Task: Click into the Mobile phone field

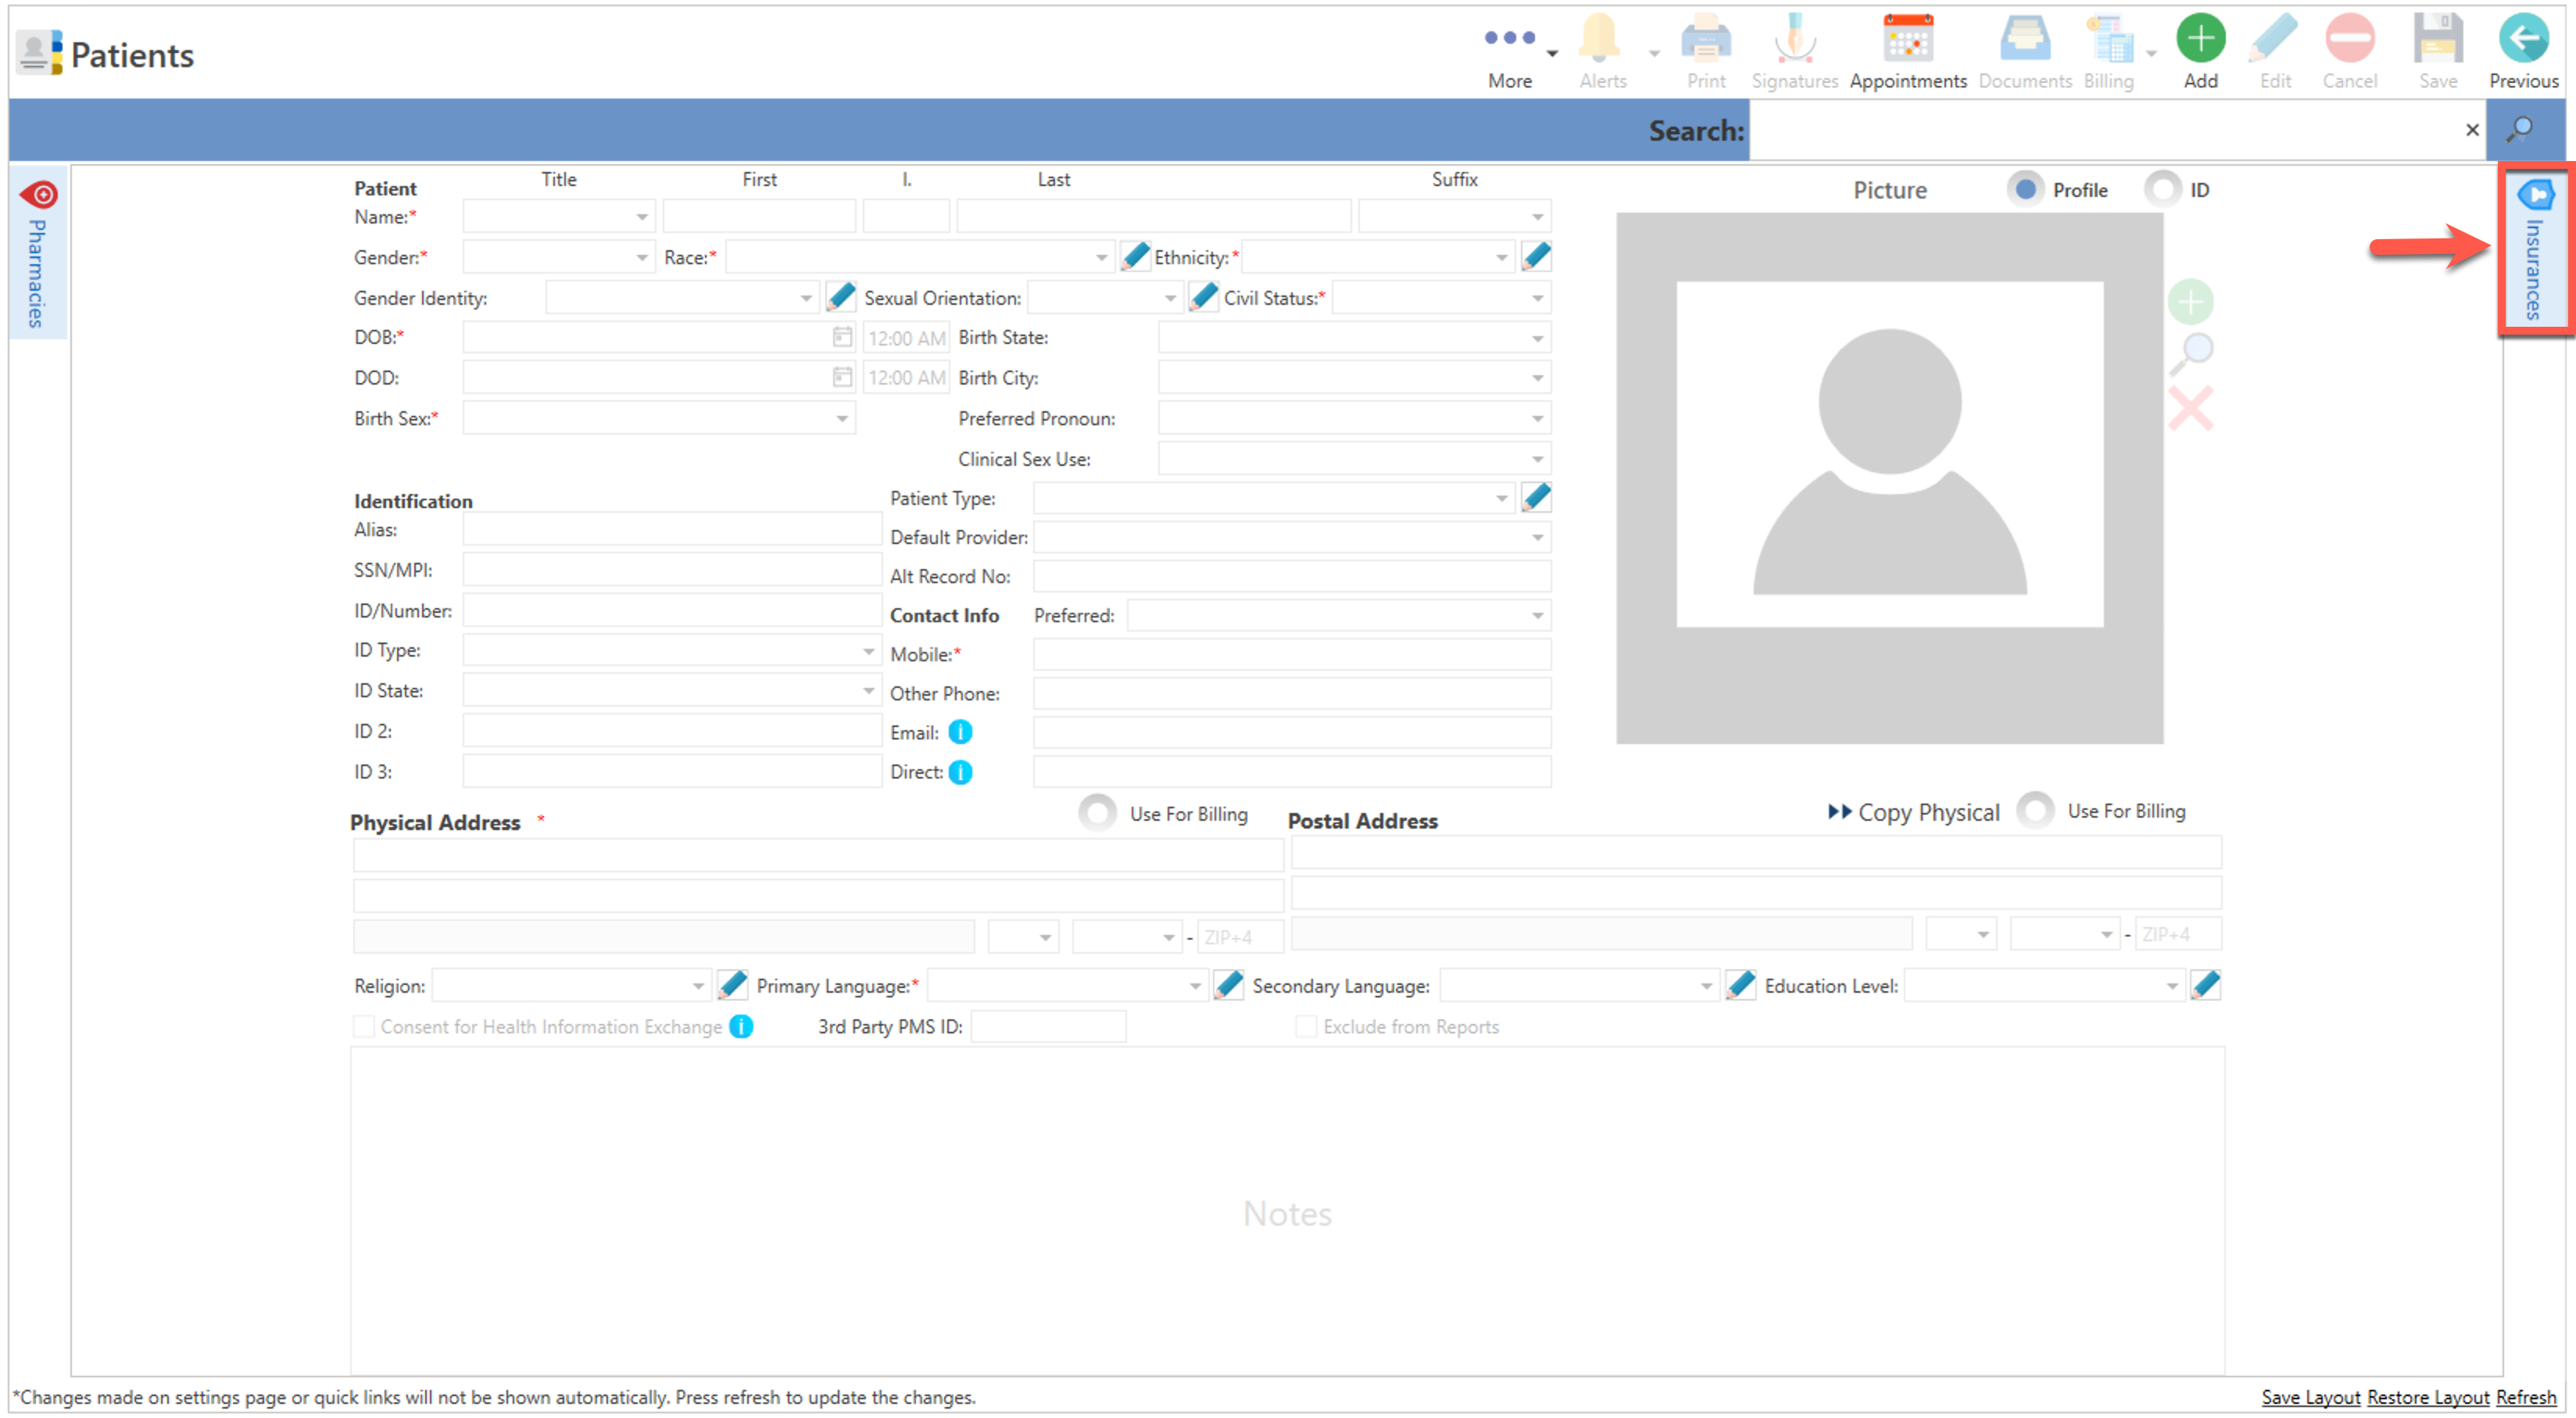Action: point(1291,655)
